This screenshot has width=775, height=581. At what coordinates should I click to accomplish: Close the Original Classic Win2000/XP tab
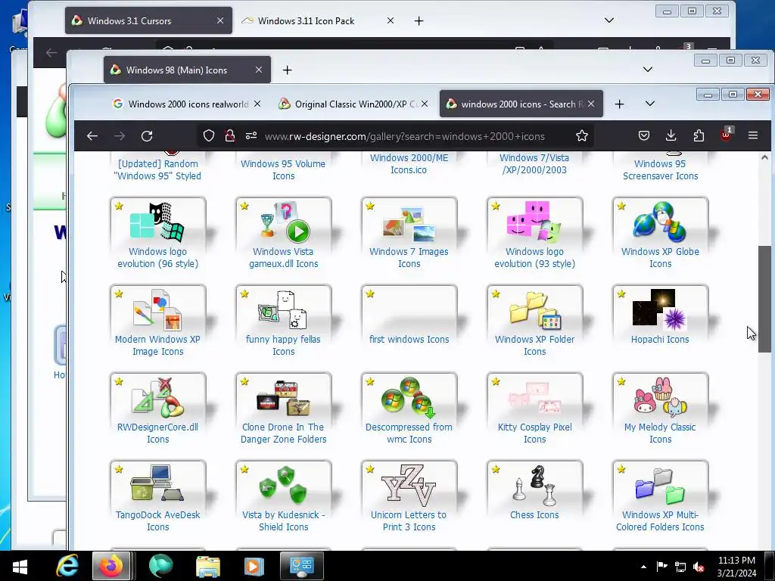pos(425,104)
